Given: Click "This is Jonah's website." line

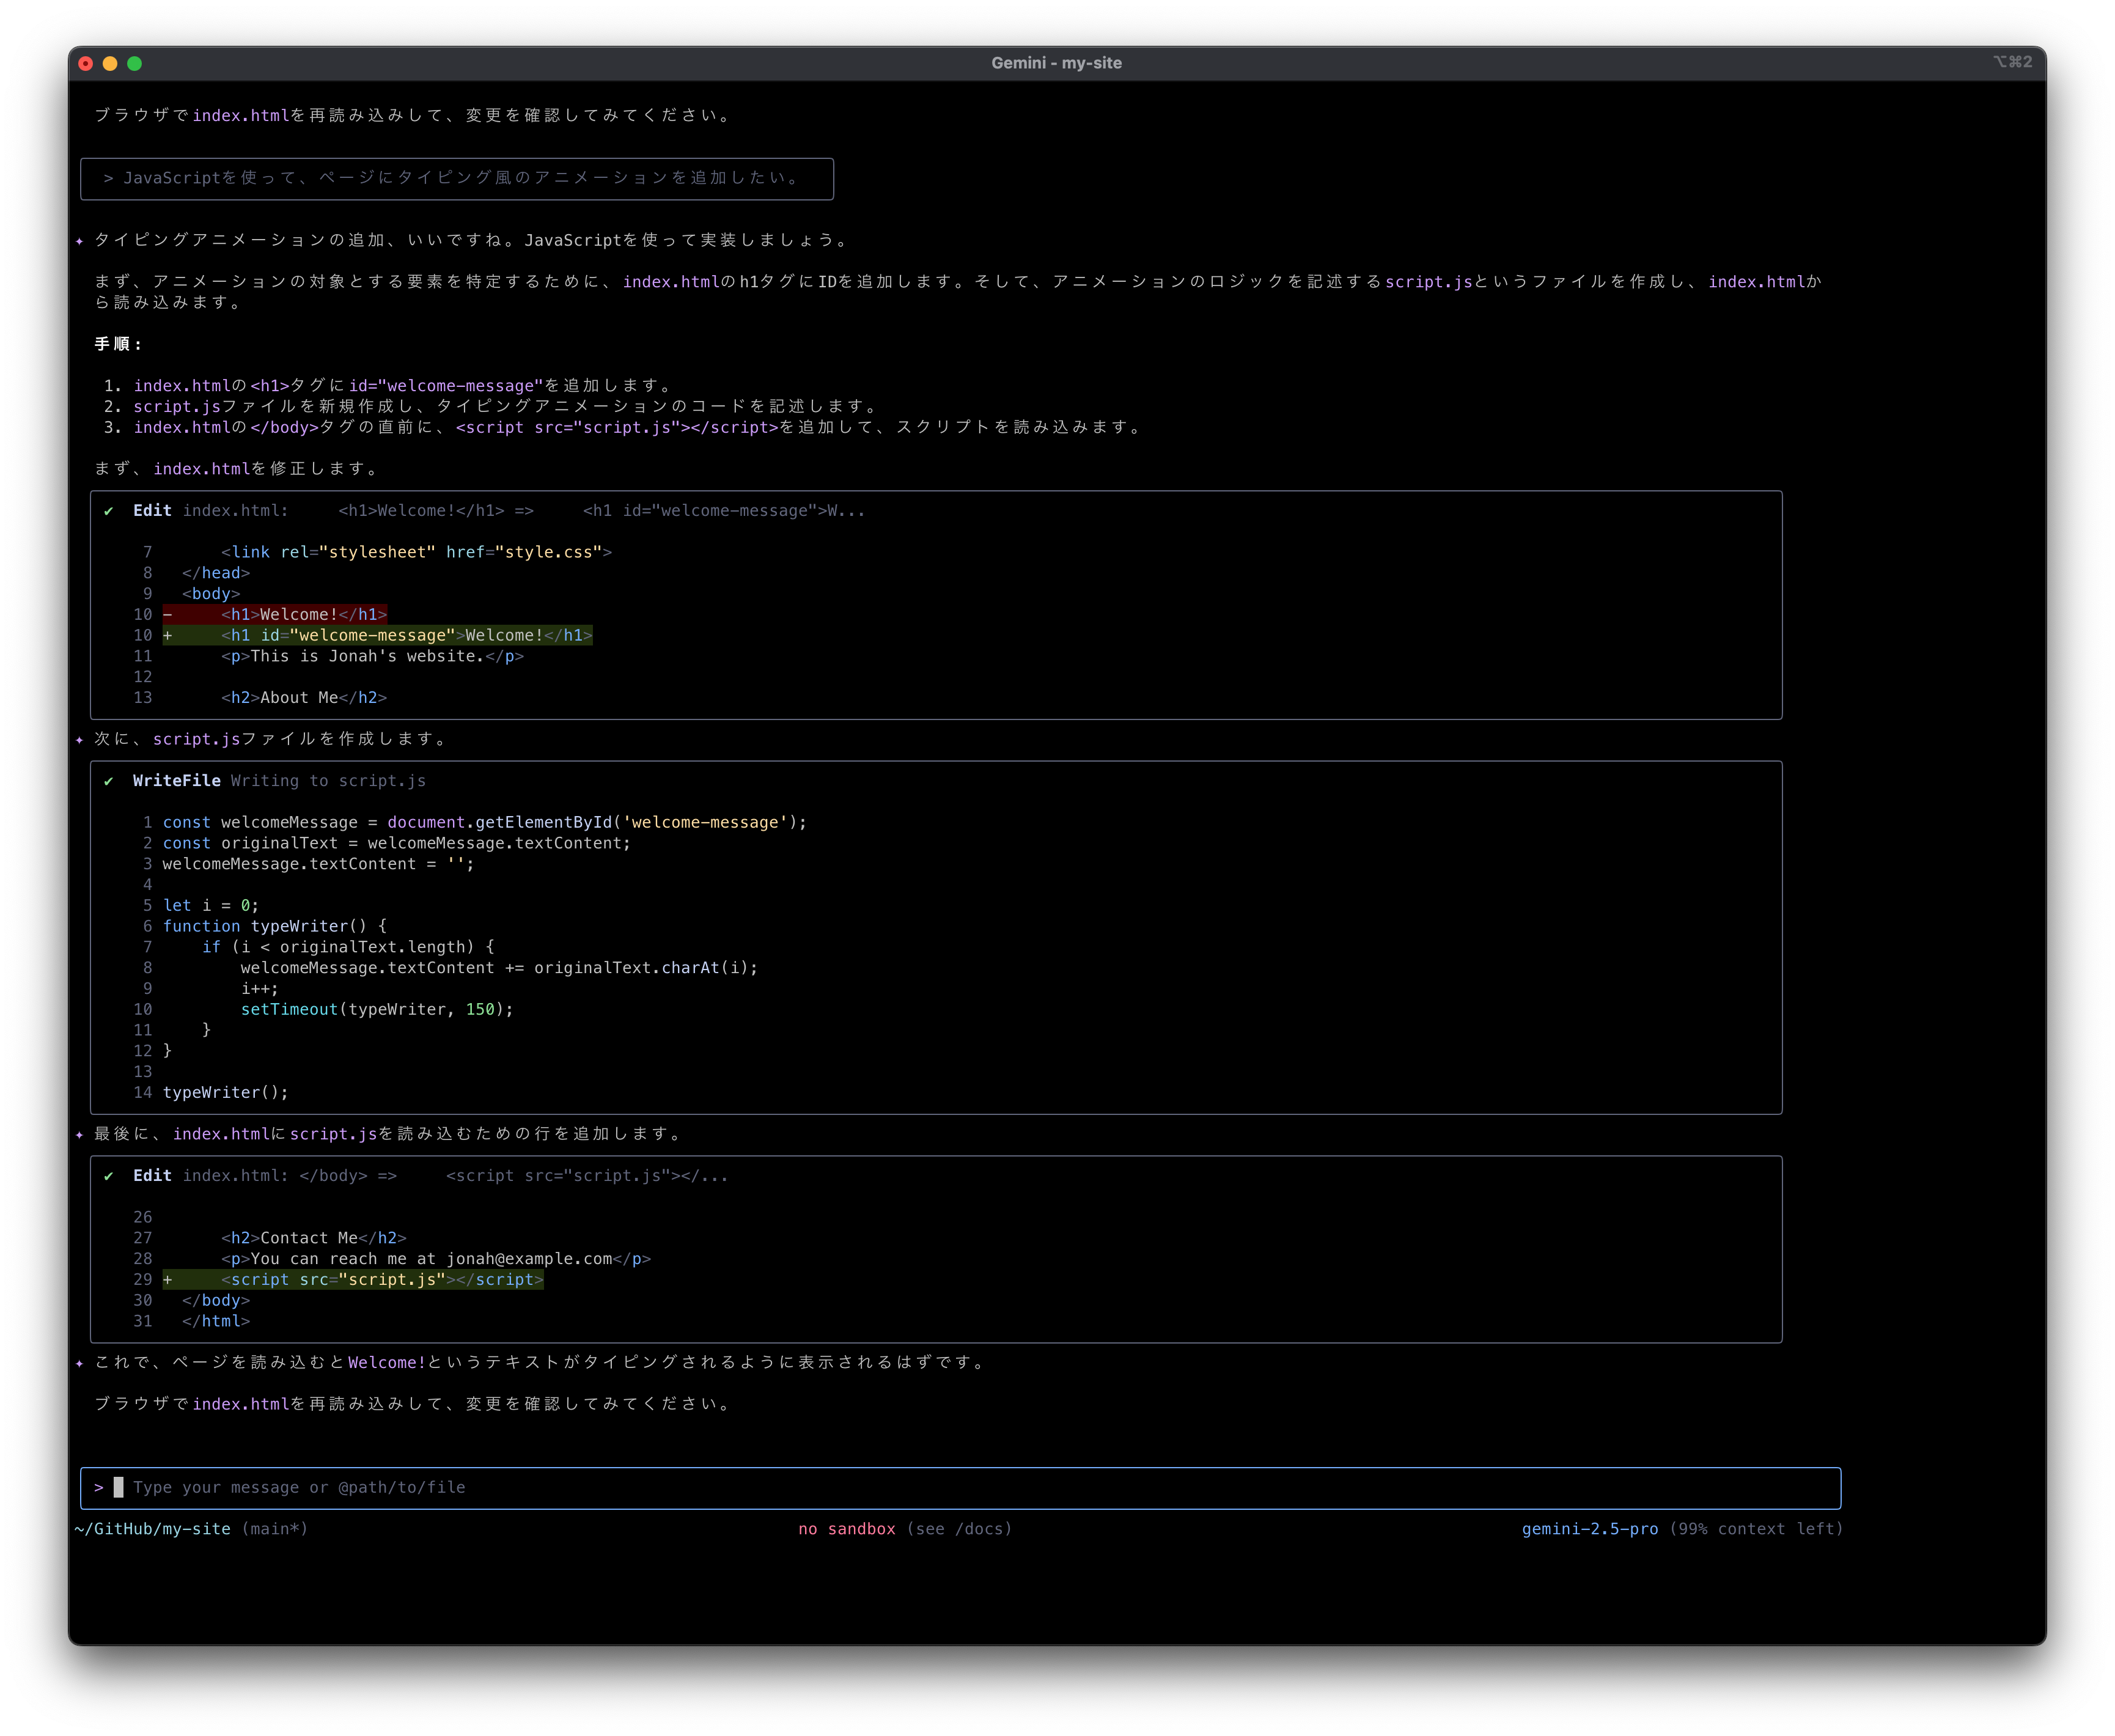Looking at the screenshot, I should [x=372, y=656].
